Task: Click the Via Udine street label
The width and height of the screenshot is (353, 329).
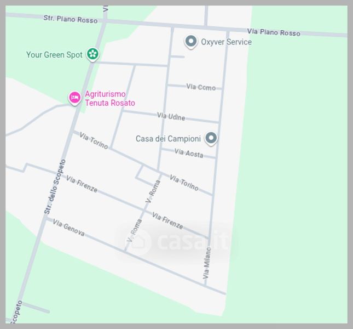Action: pos(171,116)
